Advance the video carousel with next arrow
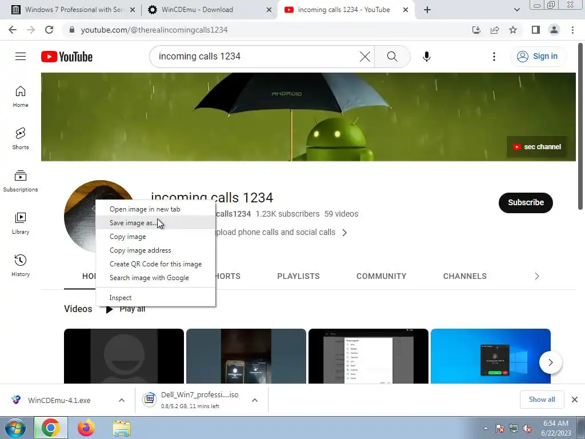Viewport: 585px width, 439px height. pyautogui.click(x=550, y=362)
